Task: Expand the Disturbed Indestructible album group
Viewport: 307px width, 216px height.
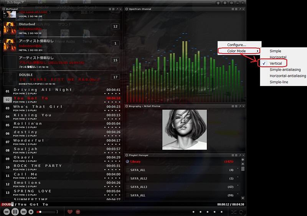Action: pyautogui.click(x=62, y=28)
